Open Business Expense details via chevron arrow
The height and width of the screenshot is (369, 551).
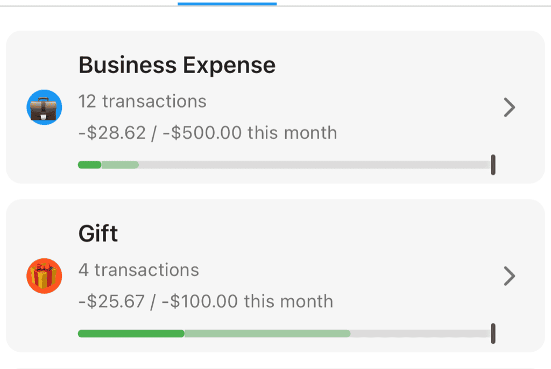click(509, 108)
